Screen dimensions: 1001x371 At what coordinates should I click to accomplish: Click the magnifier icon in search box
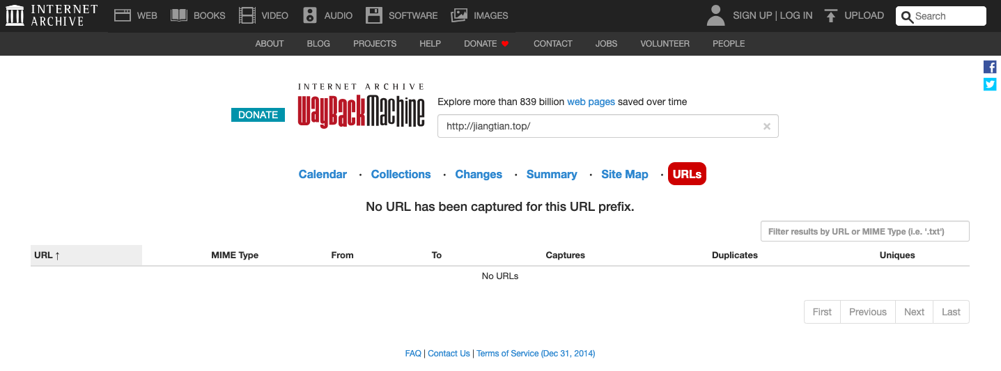click(907, 17)
